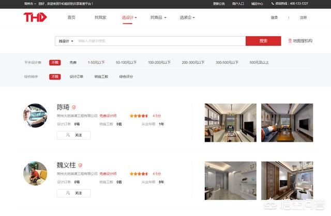This screenshot has height=216, width=331.
Task: Click 魏义柱's star rating
Action: (x=139, y=174)
